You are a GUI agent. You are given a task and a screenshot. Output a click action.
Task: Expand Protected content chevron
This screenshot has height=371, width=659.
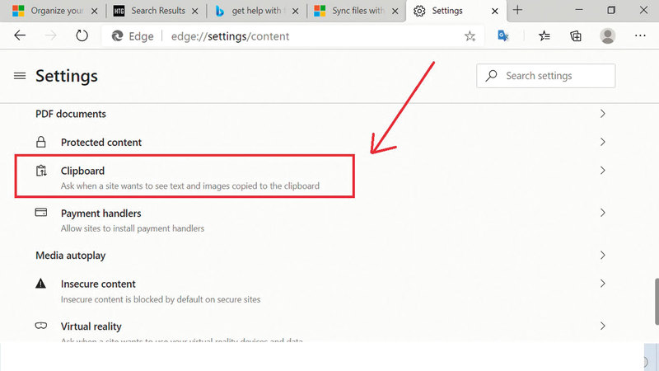point(603,142)
